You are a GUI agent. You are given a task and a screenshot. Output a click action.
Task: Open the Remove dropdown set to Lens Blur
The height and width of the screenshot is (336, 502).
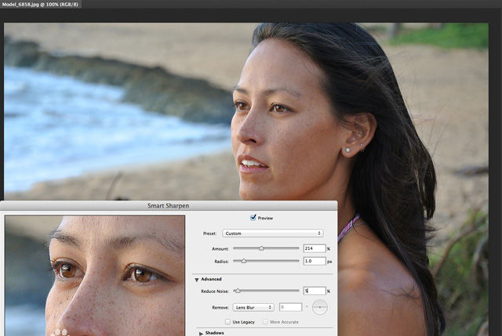tap(253, 308)
